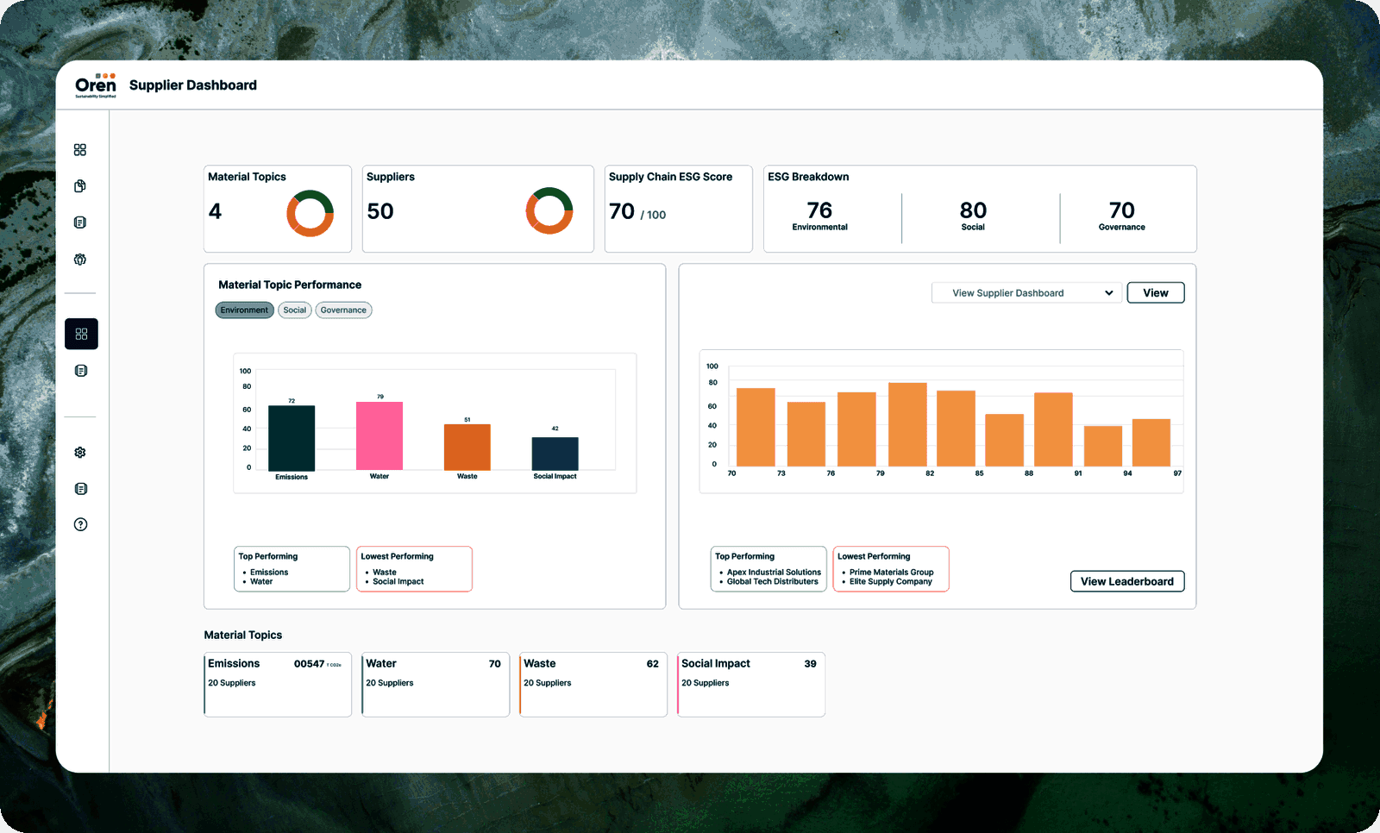This screenshot has height=833, width=1380.
Task: Open the globe-like sidebar icon
Action: coord(80,260)
